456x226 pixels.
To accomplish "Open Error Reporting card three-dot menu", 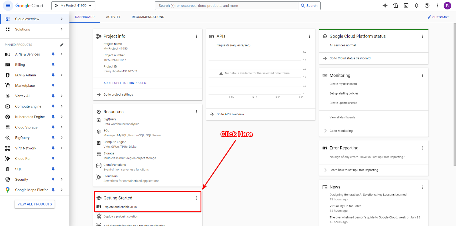I will click(423, 148).
